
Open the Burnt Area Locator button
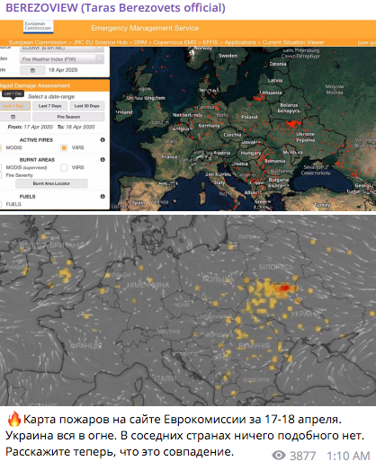tap(51, 183)
